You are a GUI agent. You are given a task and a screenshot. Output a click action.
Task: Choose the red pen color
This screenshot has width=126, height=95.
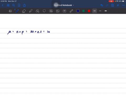click(89, 11)
